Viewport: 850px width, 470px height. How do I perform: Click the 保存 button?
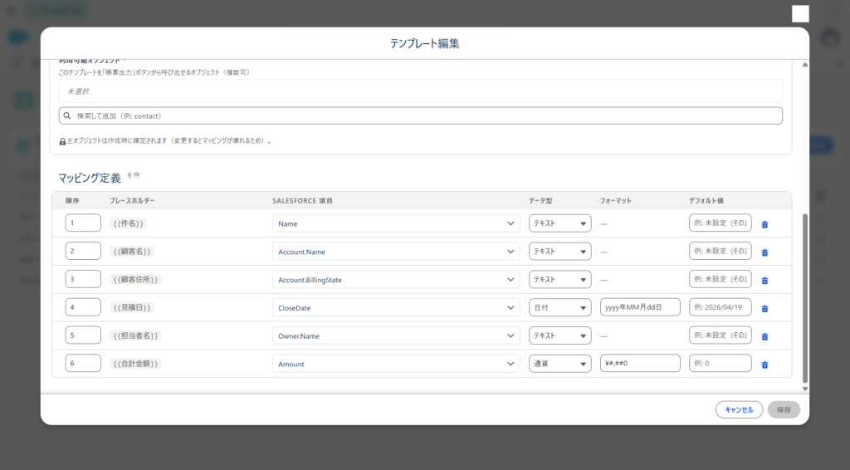click(x=784, y=410)
